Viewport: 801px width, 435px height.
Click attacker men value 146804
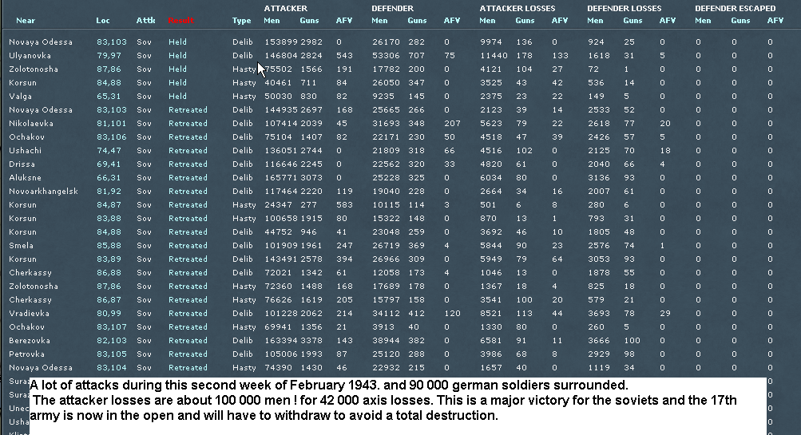pyautogui.click(x=281, y=55)
